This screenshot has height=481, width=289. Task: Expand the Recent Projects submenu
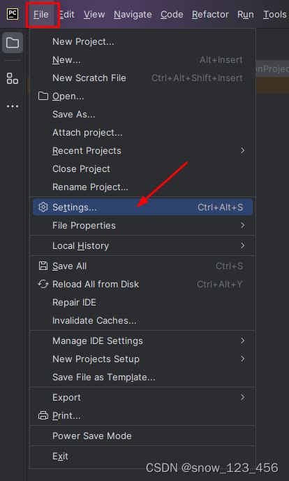click(x=142, y=150)
